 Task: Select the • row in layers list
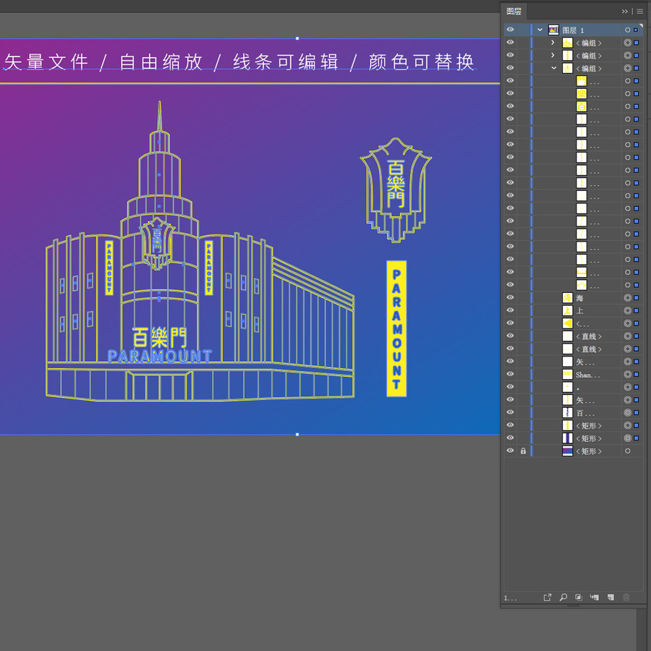pos(578,388)
